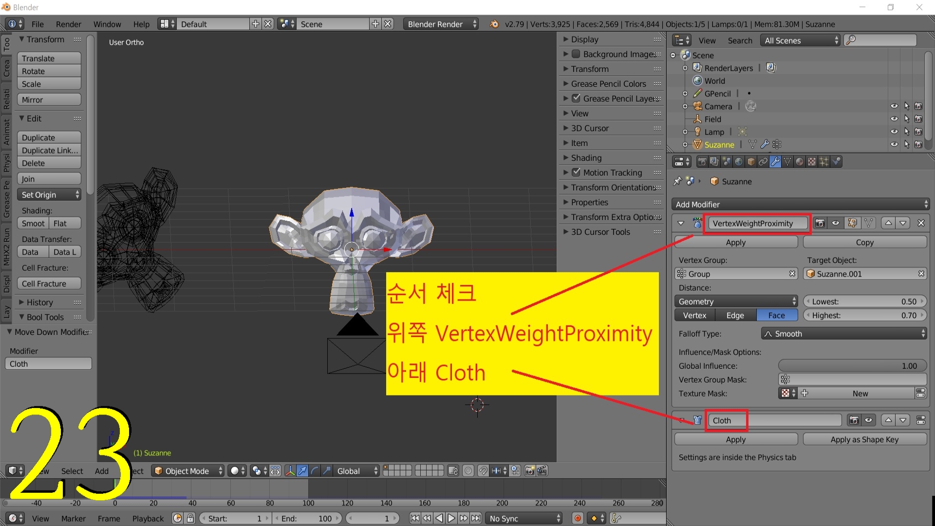
Task: Toggle Field renderability camera in outliner
Action: 918,119
